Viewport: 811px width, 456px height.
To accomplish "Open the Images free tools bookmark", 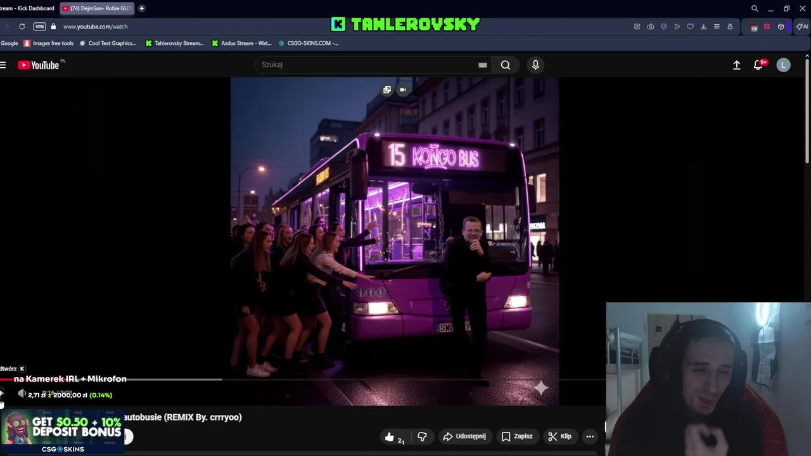I will click(x=49, y=43).
